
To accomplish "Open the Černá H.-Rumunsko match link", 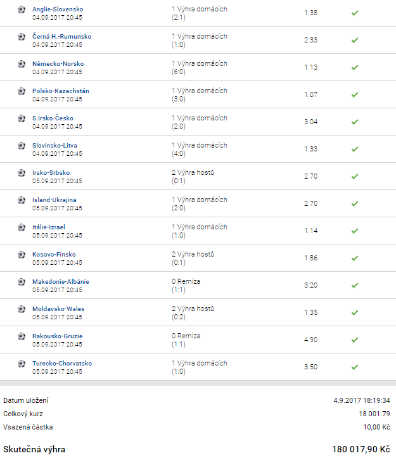I will pos(61,37).
